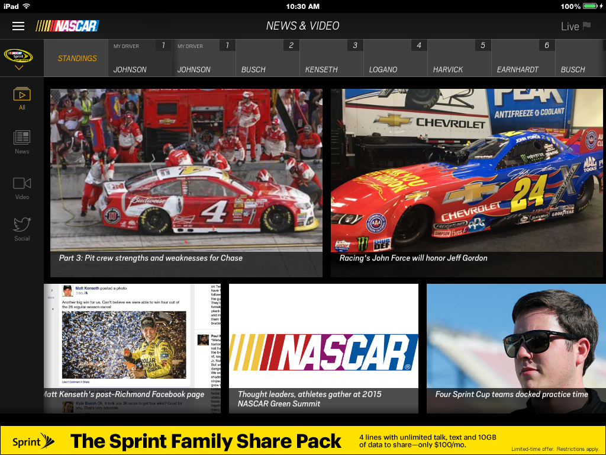606x455 pixels.
Task: Open Kenseth position 3 standing
Action: tap(331, 58)
